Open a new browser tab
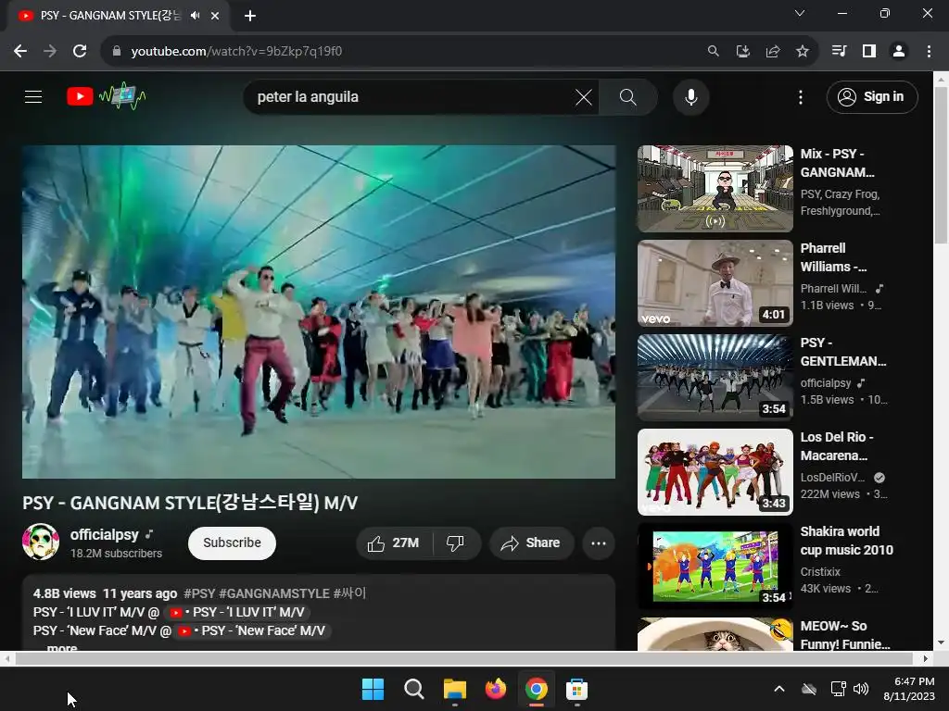949x711 pixels. pyautogui.click(x=250, y=16)
